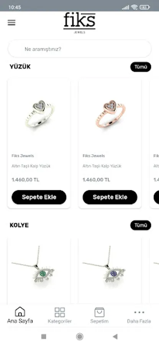Image resolution: width=159 pixels, height=346 pixels.
Task: Show all items with KOLYE Tümü button
Action: pos(141,225)
